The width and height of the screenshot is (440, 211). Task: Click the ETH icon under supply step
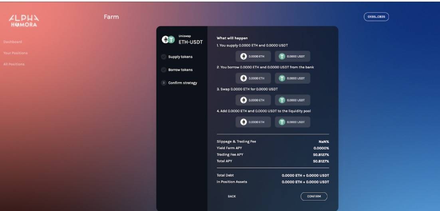pos(244,56)
